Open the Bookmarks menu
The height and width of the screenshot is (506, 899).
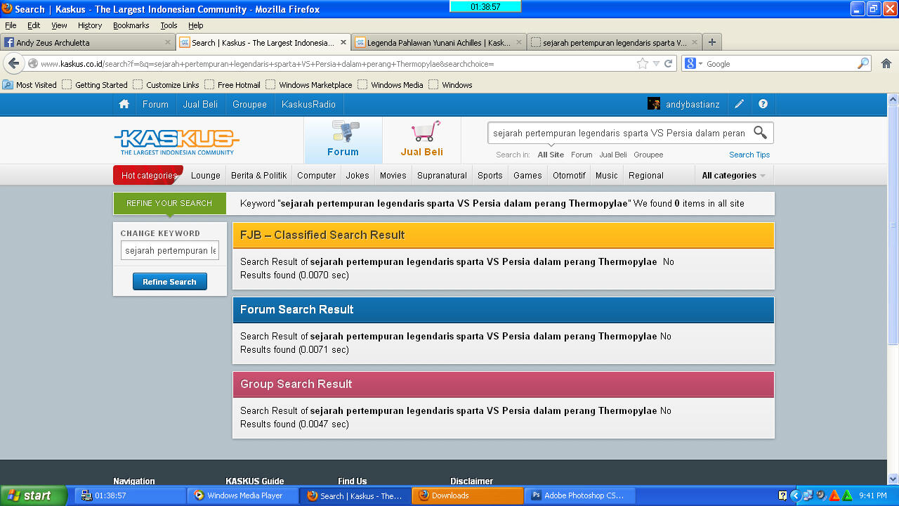131,25
